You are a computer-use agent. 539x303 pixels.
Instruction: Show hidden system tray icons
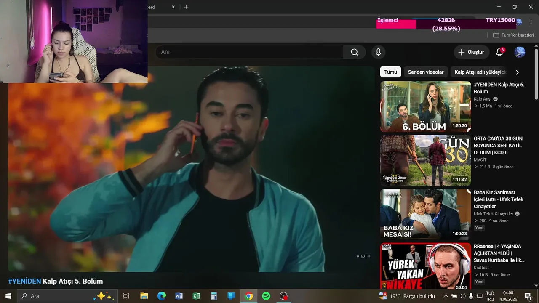pos(446,296)
